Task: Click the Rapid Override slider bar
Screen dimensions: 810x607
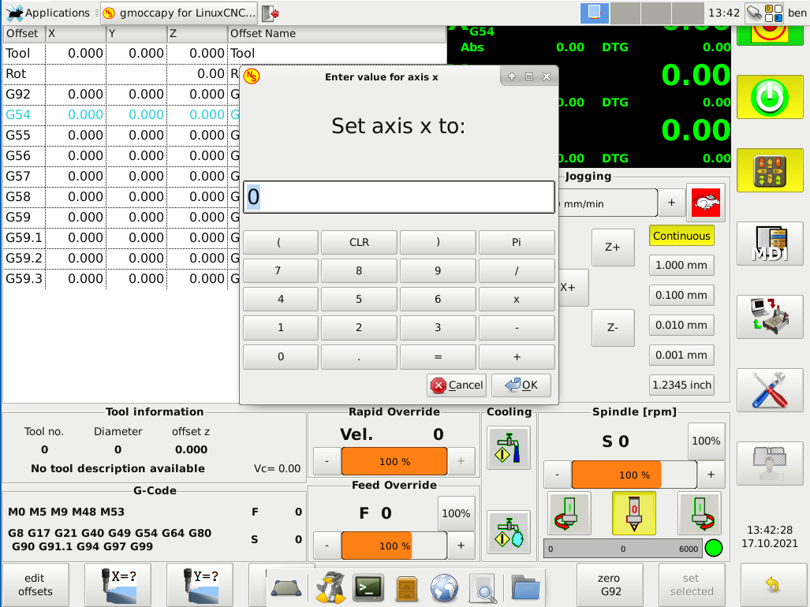Action: click(394, 461)
